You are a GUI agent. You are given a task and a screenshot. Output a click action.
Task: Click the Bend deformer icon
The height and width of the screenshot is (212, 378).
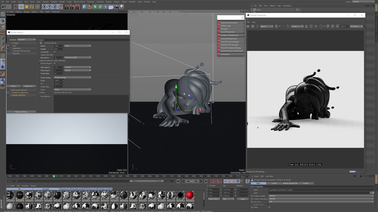pos(106,6)
